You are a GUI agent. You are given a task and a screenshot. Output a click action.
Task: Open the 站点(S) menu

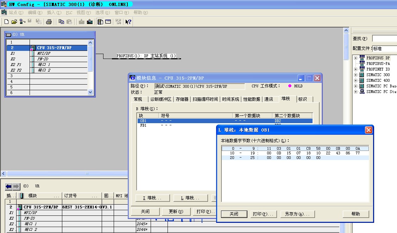16,12
